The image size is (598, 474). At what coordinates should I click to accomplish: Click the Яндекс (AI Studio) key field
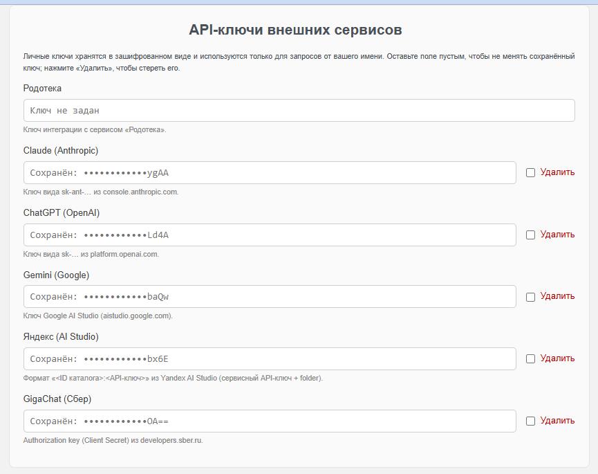[270, 358]
